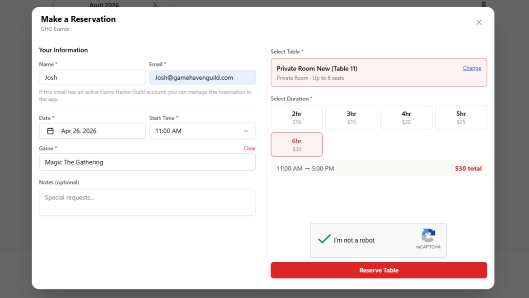The width and height of the screenshot is (529, 298).
Task: Select the 5hr $25 duration
Action: 461,117
